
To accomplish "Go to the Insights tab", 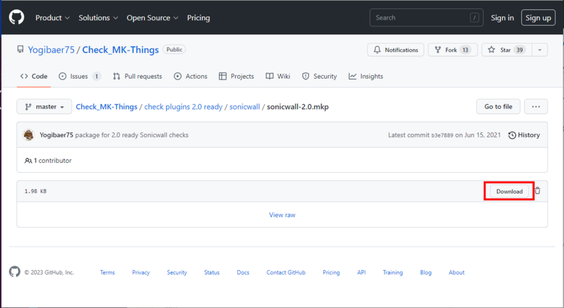I will tap(366, 76).
